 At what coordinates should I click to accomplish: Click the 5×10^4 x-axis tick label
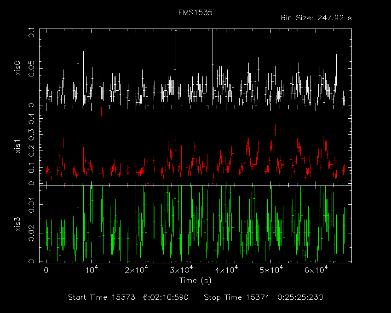(x=271, y=270)
